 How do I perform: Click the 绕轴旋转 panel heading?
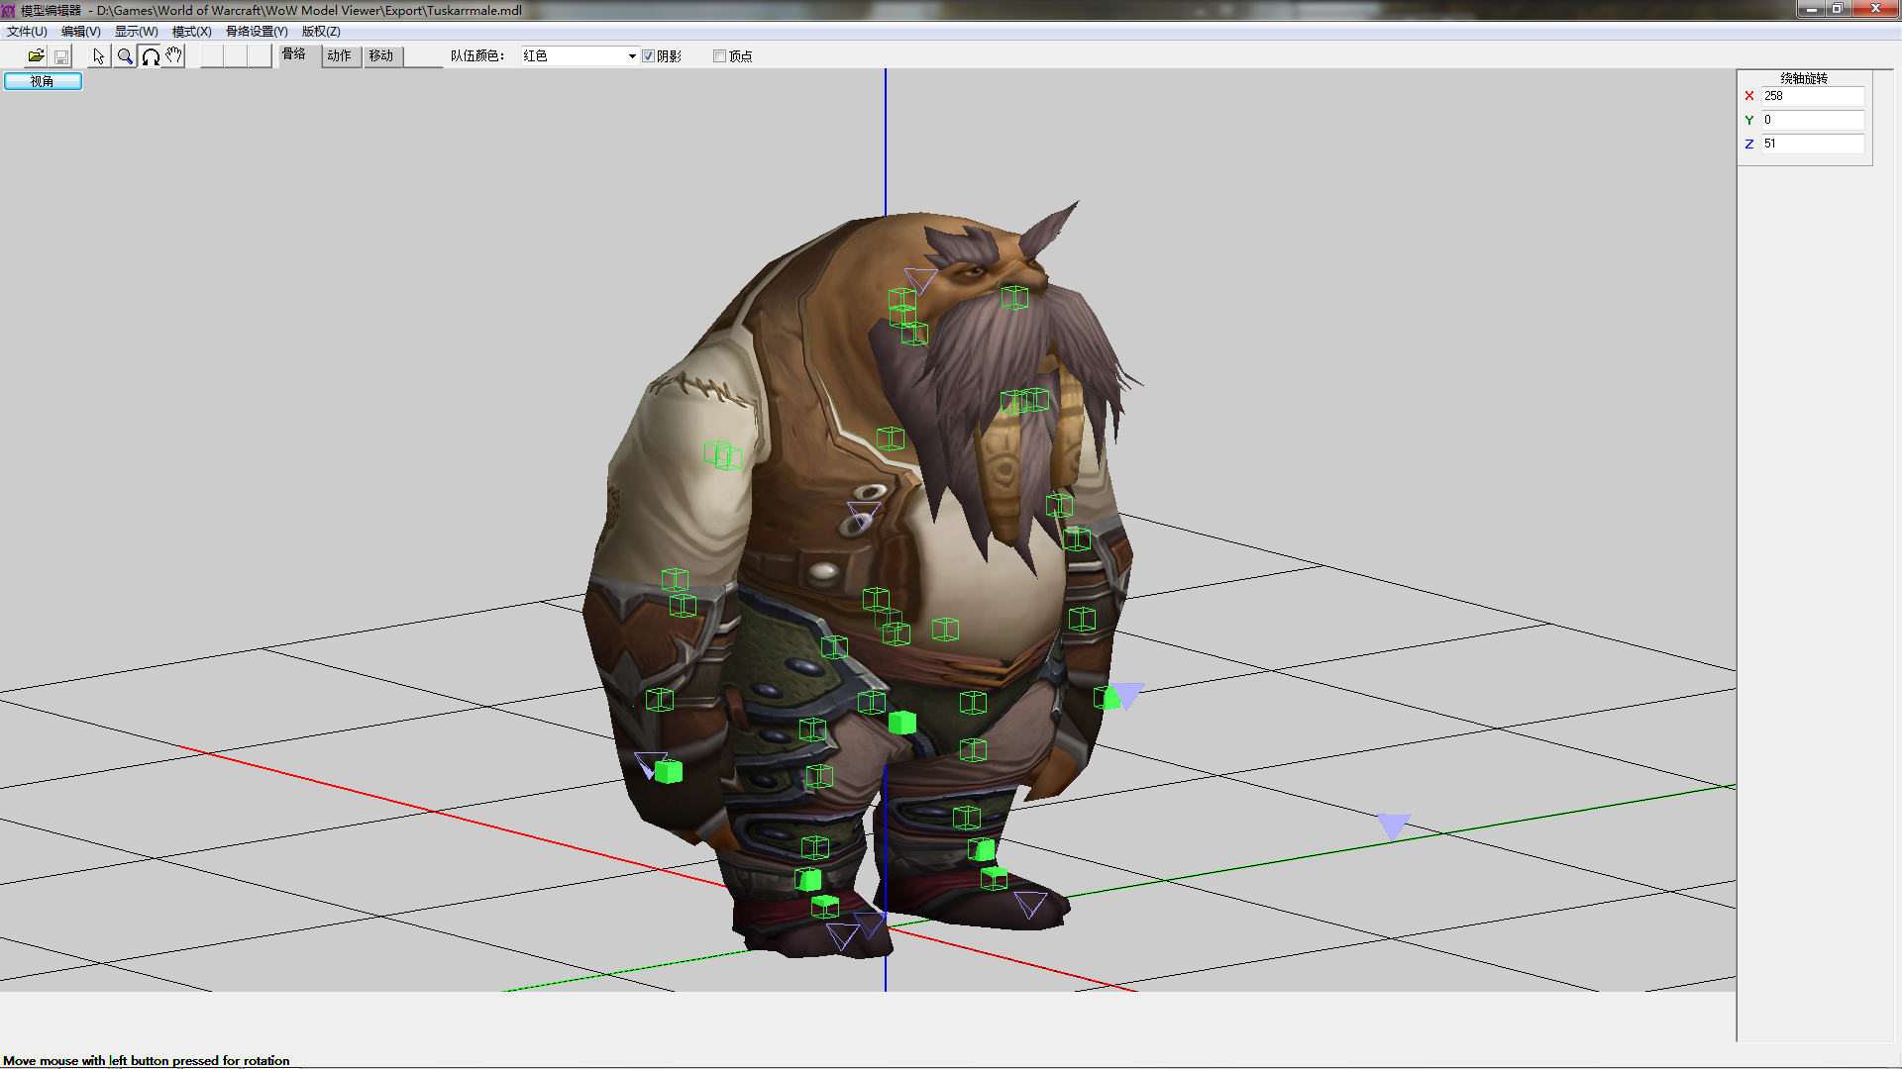[x=1804, y=78]
